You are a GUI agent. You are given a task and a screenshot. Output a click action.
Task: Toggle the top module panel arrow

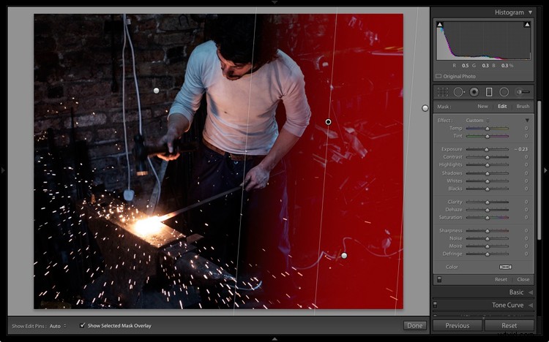[274, 2]
